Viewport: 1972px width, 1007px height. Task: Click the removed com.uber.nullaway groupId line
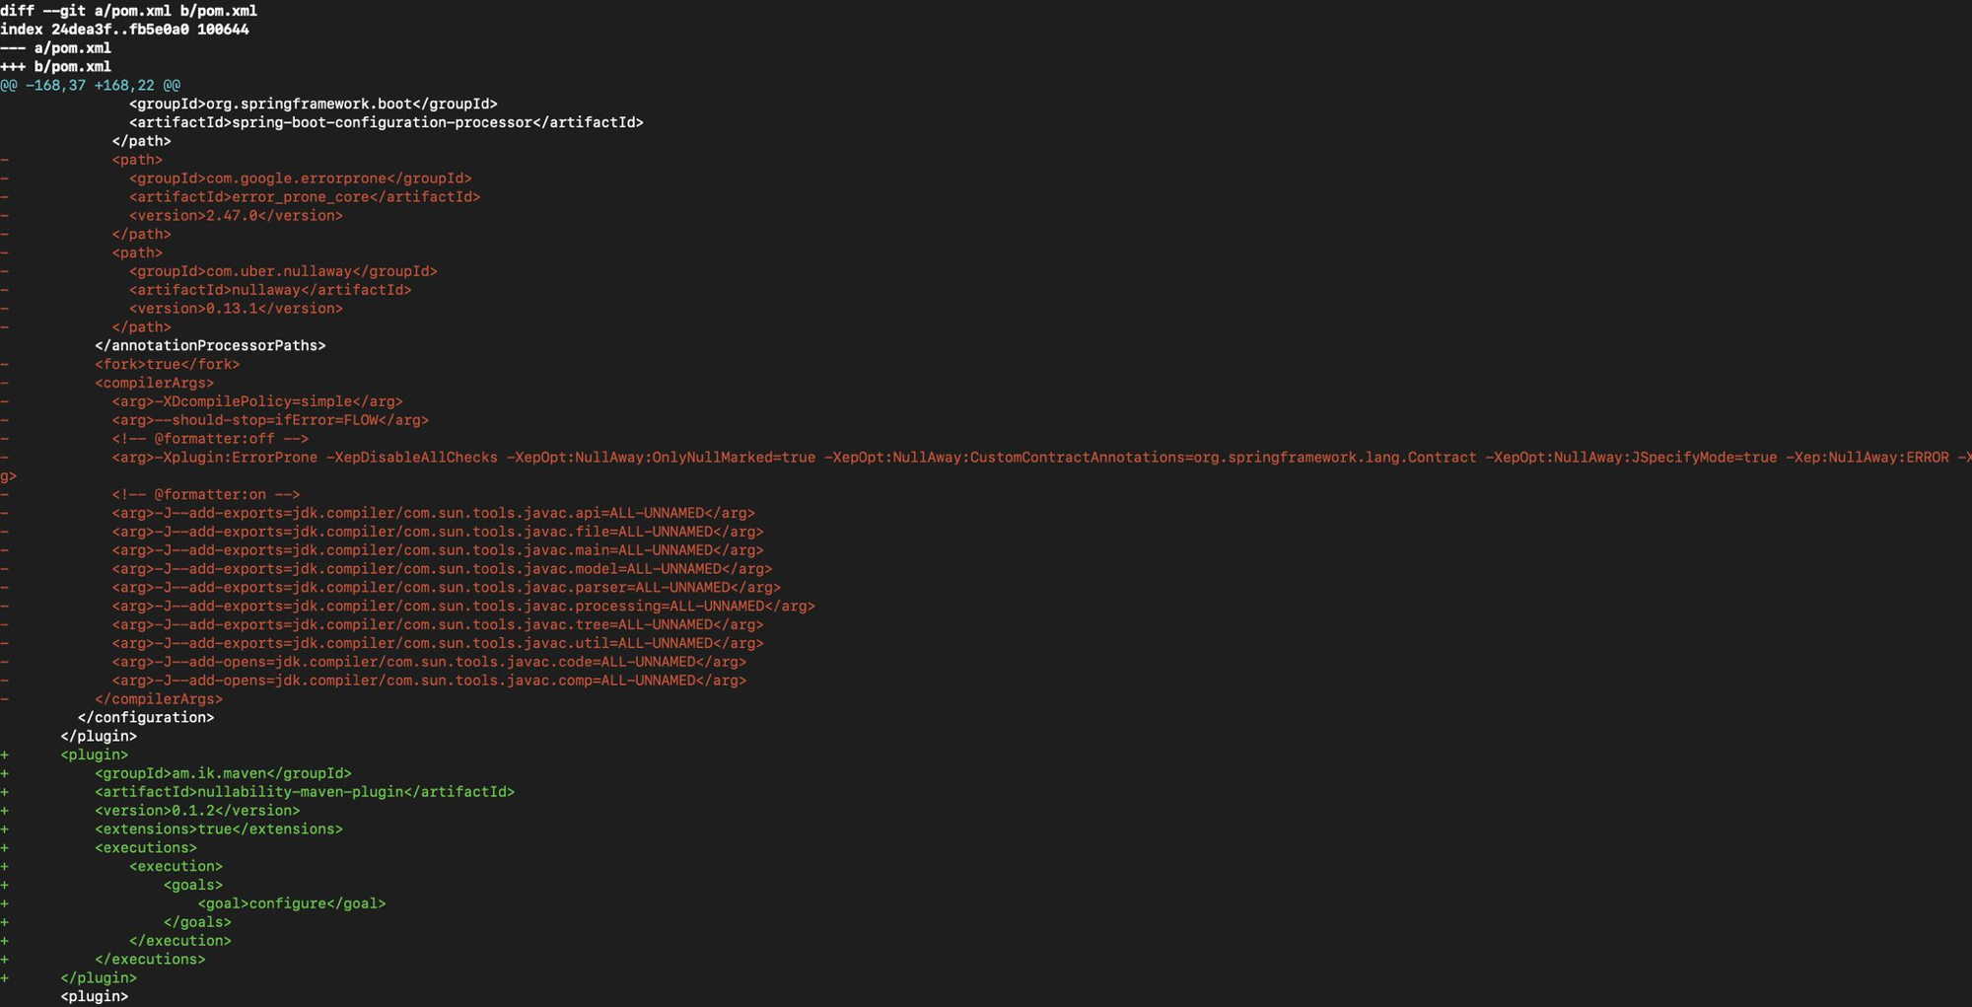(x=283, y=271)
